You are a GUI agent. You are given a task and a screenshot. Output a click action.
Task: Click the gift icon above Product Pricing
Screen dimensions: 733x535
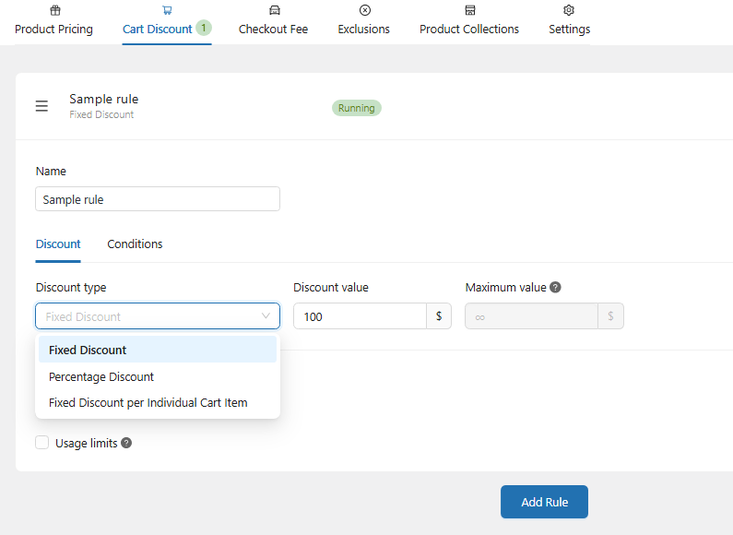pyautogui.click(x=55, y=10)
